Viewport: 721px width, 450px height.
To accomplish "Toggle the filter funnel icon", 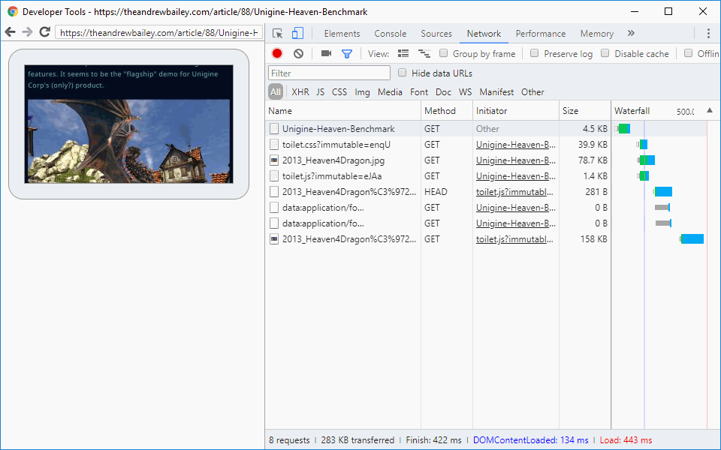I will [347, 54].
